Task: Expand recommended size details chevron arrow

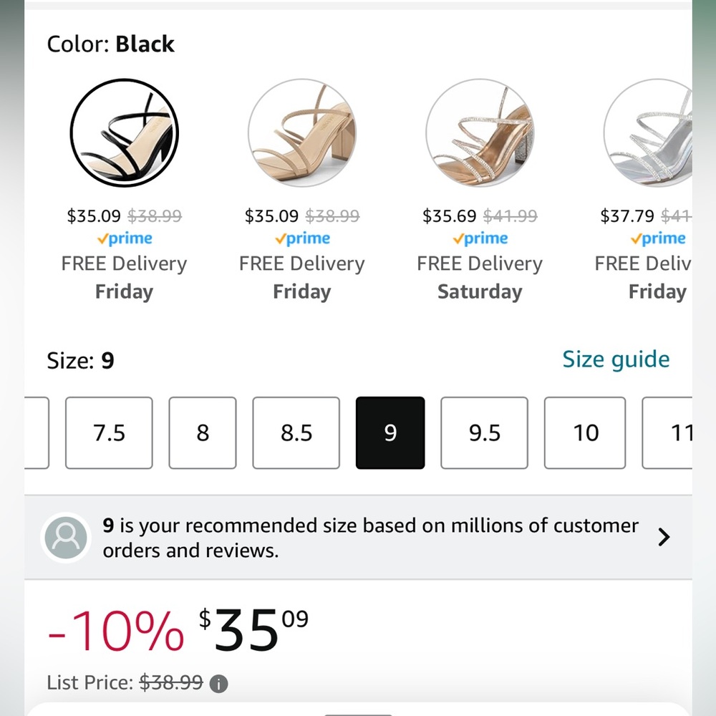Action: 664,538
